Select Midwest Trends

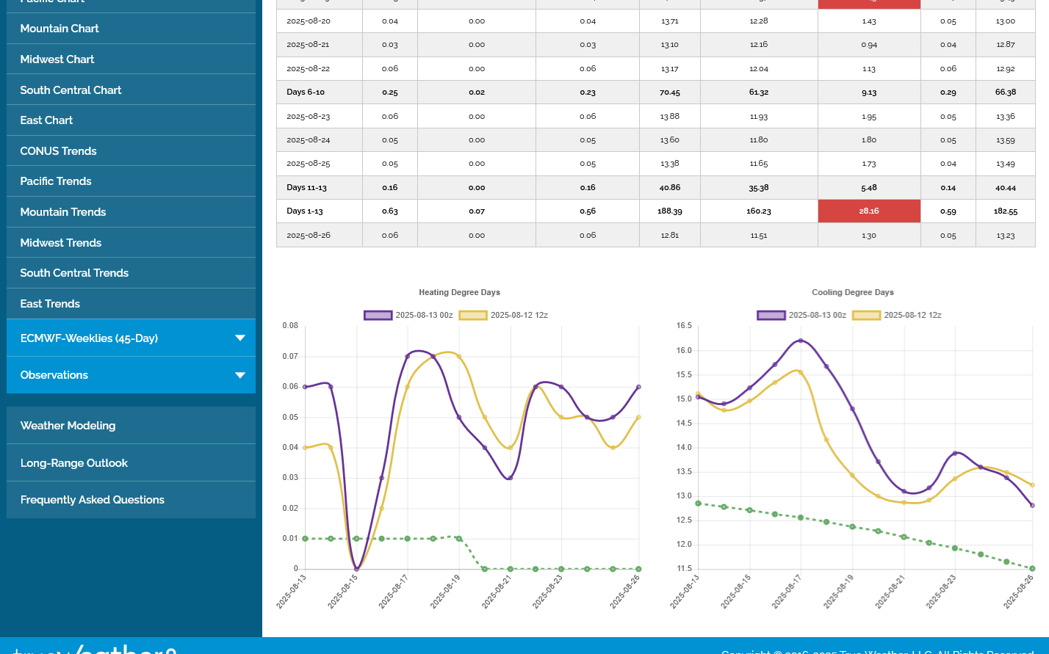61,243
